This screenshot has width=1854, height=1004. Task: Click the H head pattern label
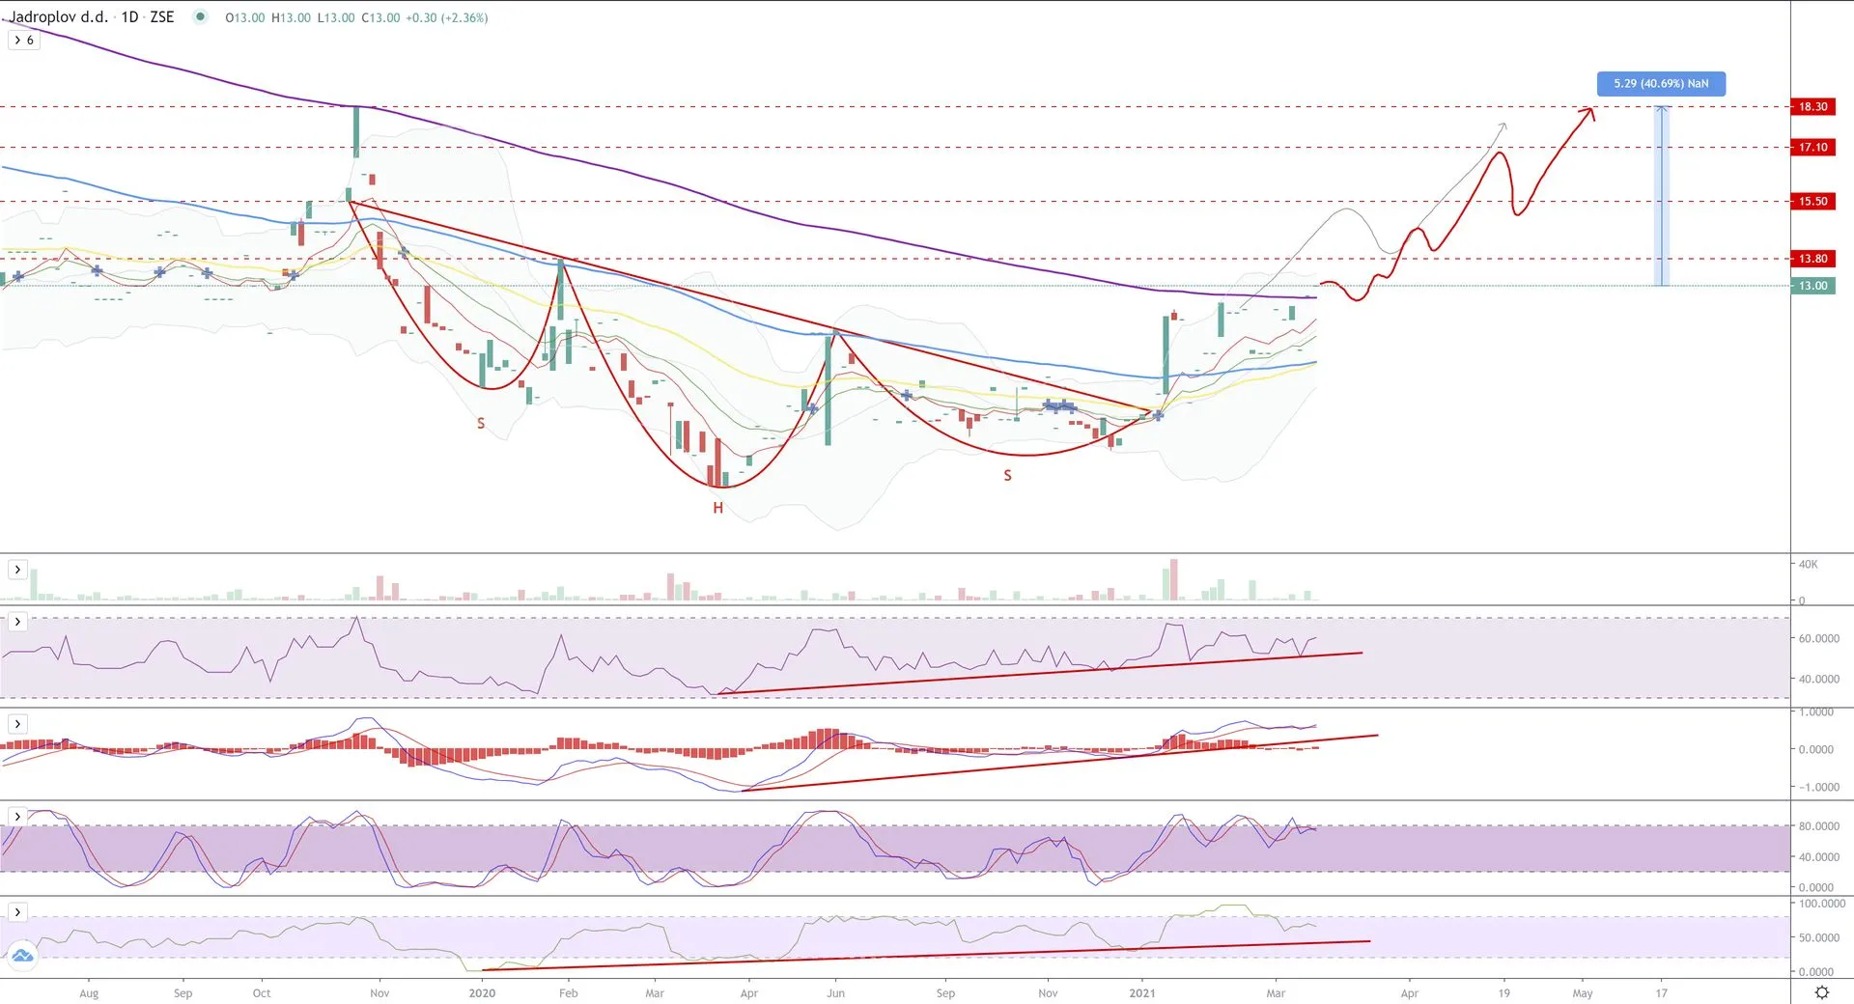[x=717, y=508]
